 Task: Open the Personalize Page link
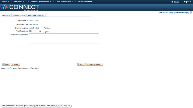[x=182, y=13]
